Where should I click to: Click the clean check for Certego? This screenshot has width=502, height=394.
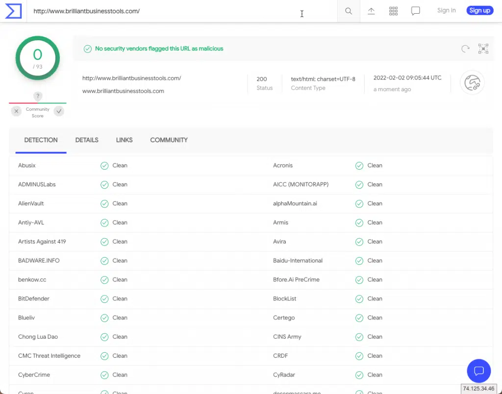pyautogui.click(x=359, y=318)
